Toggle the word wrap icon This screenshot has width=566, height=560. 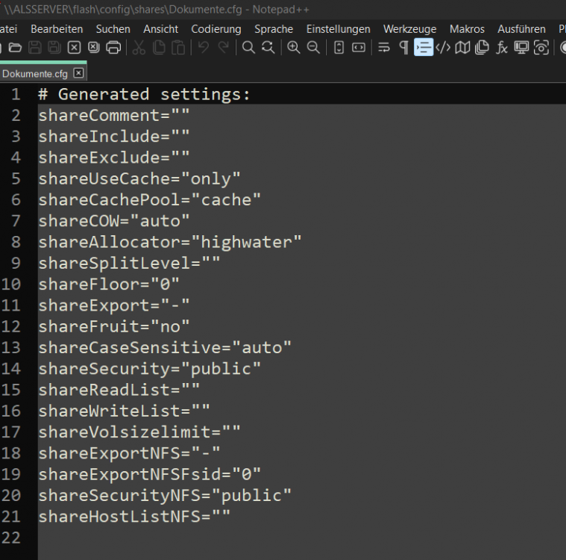pyautogui.click(x=384, y=47)
